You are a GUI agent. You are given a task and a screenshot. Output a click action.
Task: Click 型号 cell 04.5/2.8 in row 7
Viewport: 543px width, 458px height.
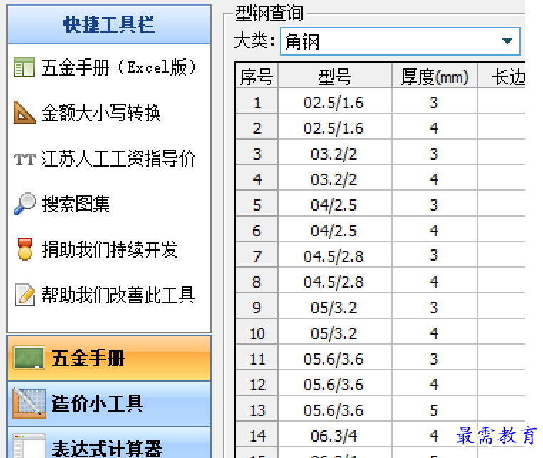coord(335,254)
